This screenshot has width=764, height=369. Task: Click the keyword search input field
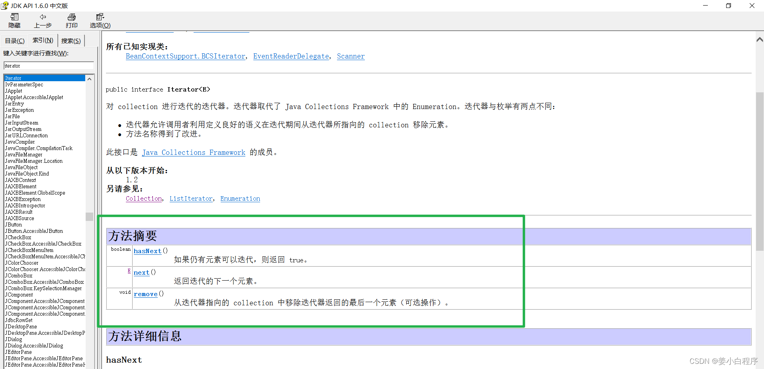48,66
